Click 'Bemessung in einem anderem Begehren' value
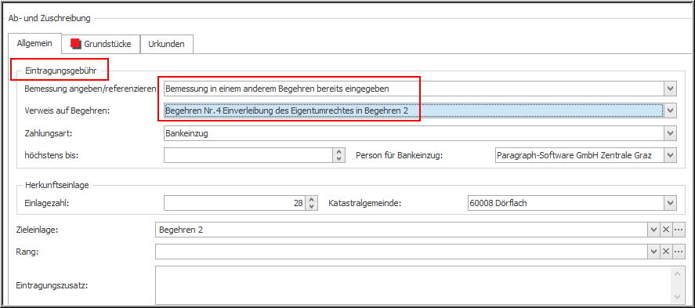The width and height of the screenshot is (695, 308). (x=277, y=89)
